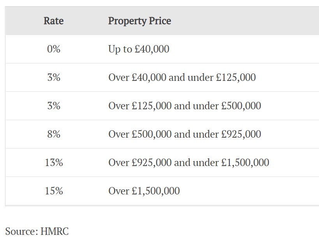Select Over £925,000 and under £1,500,000 text

tap(189, 163)
